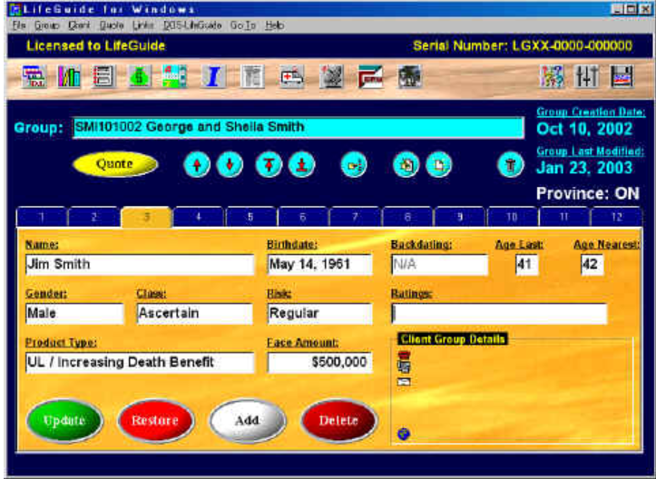Open the ambulance toolbar icon
This screenshot has height=479, width=656.
pos(291,76)
